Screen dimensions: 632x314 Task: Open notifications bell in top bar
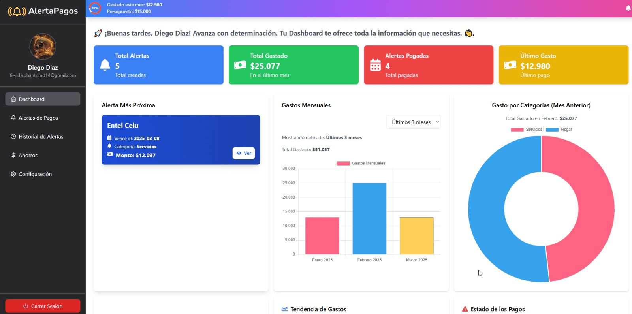pos(628,8)
